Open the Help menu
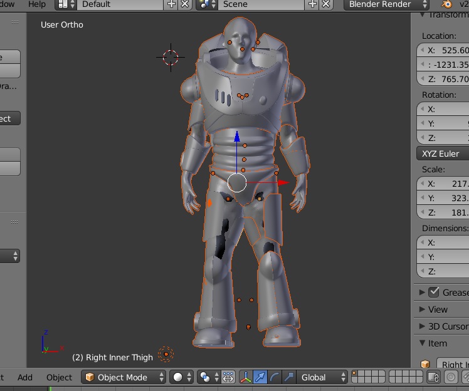Viewport: 469px width, 391px height. tap(37, 4)
